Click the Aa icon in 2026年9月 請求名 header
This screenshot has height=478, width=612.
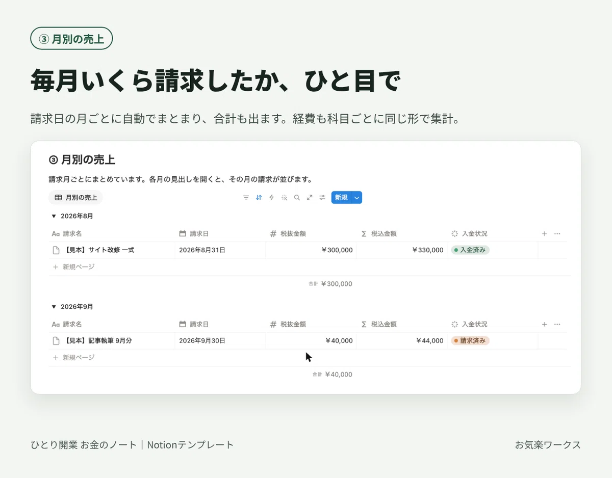point(56,324)
